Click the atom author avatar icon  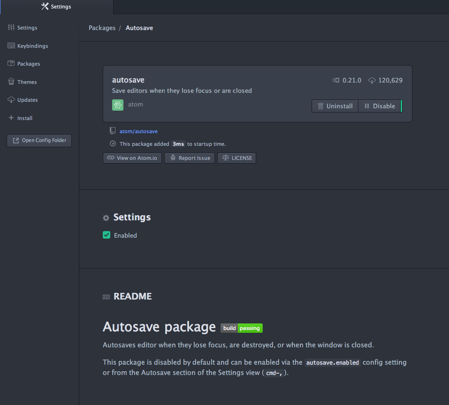coord(118,105)
